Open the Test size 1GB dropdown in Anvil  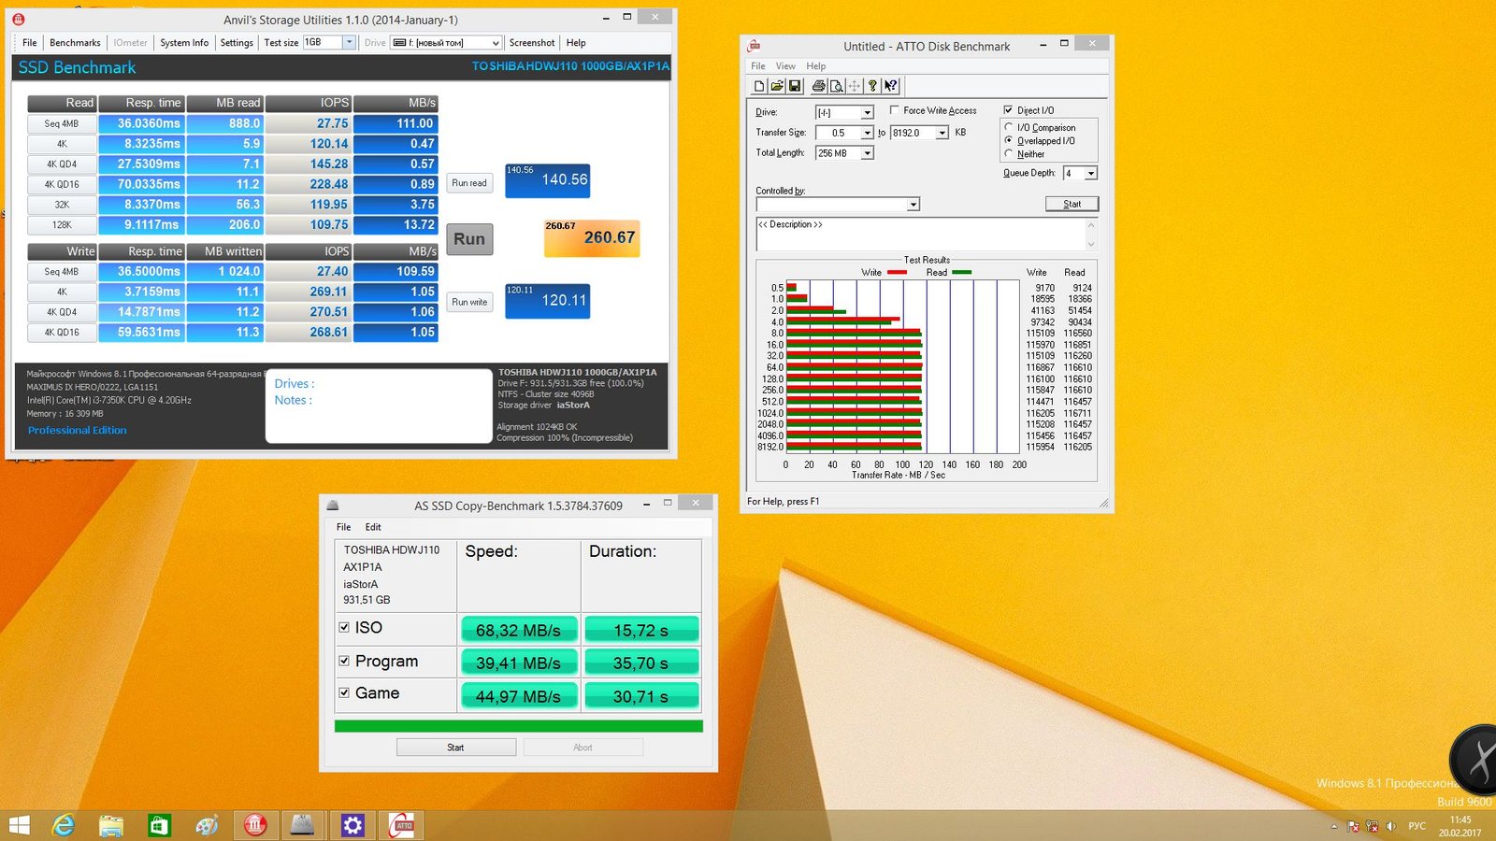point(349,42)
